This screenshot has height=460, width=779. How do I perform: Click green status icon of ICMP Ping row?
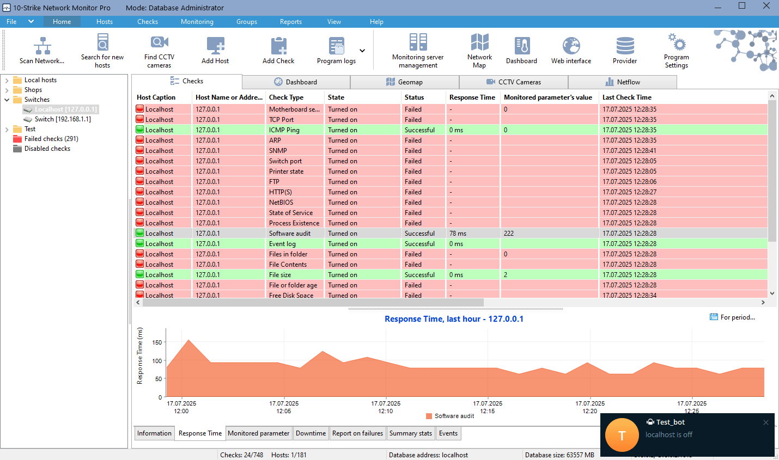pos(140,130)
